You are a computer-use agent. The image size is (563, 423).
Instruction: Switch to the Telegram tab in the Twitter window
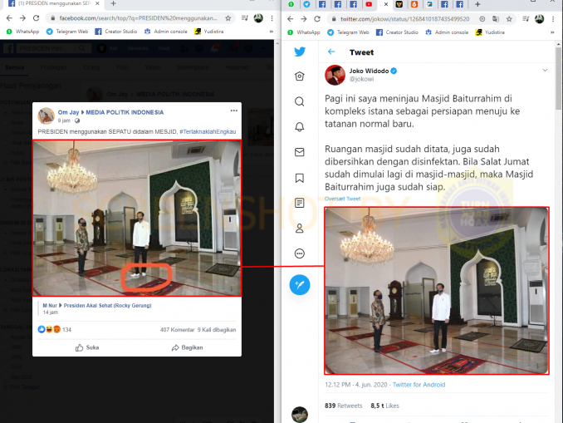coord(306,4)
